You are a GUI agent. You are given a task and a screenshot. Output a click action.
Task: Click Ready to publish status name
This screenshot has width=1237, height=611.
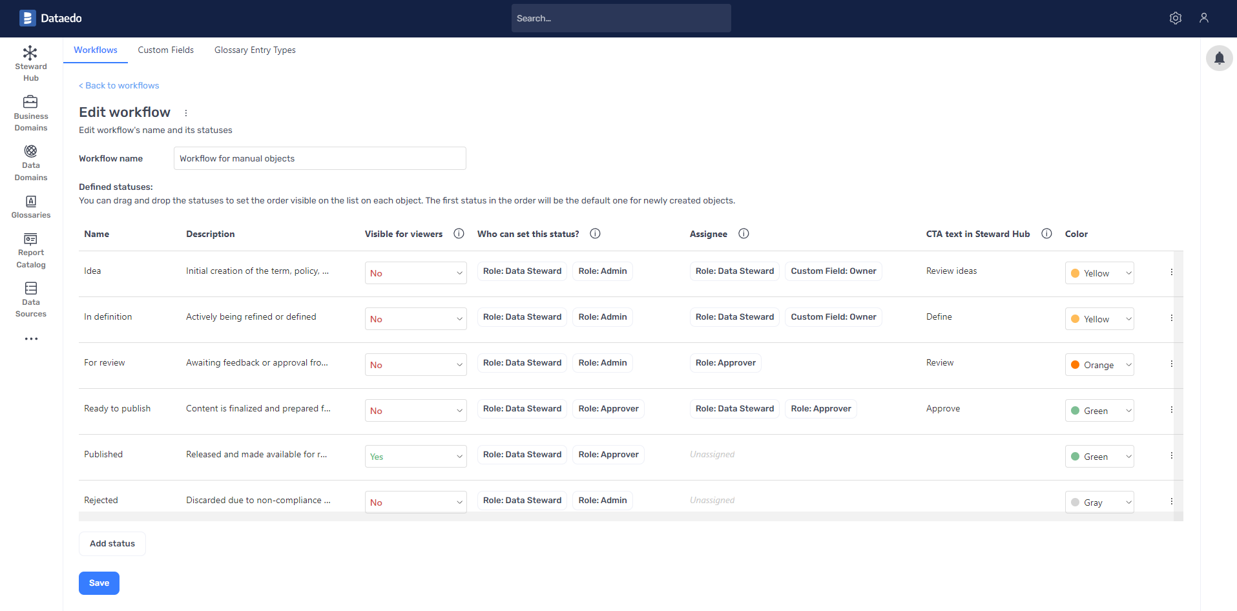click(117, 409)
